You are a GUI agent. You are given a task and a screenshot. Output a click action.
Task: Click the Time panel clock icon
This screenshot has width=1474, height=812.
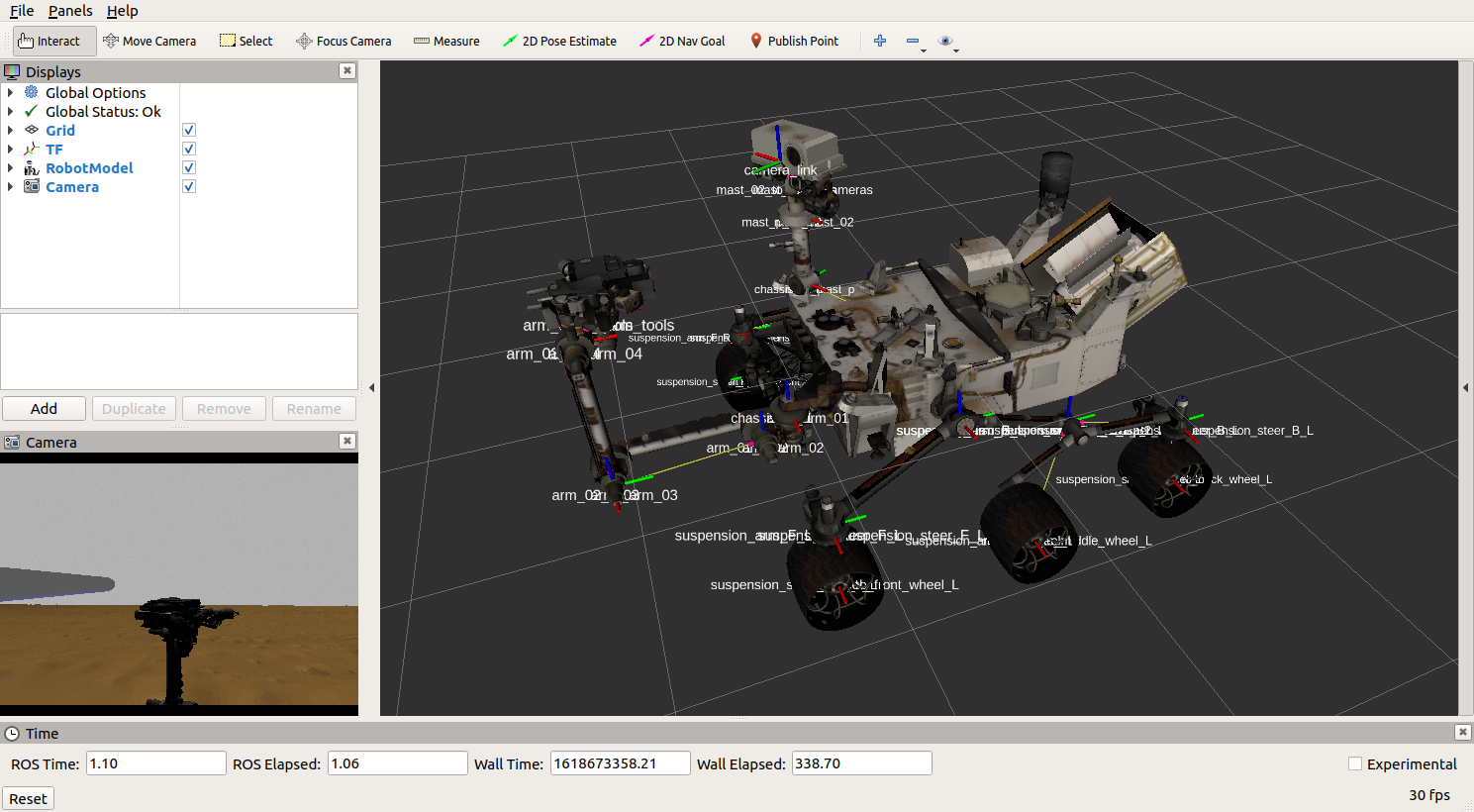[x=12, y=733]
